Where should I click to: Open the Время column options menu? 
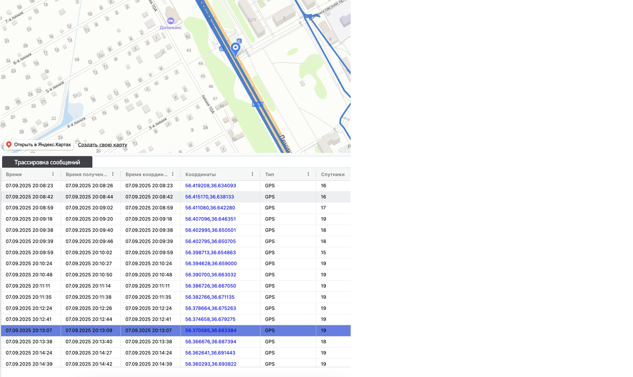pos(53,174)
